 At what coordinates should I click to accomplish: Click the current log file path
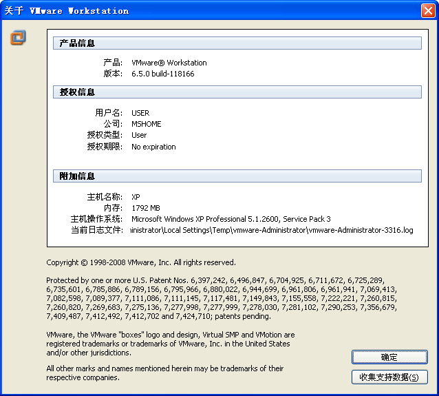(x=272, y=230)
